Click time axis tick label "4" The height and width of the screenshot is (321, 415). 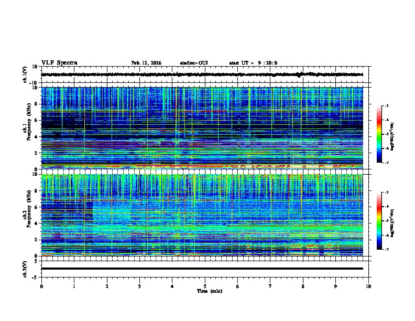pos(172,286)
